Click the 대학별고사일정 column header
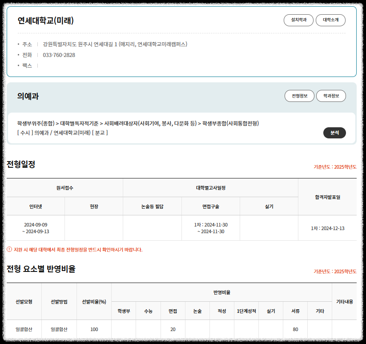The image size is (366, 344). coord(210,188)
